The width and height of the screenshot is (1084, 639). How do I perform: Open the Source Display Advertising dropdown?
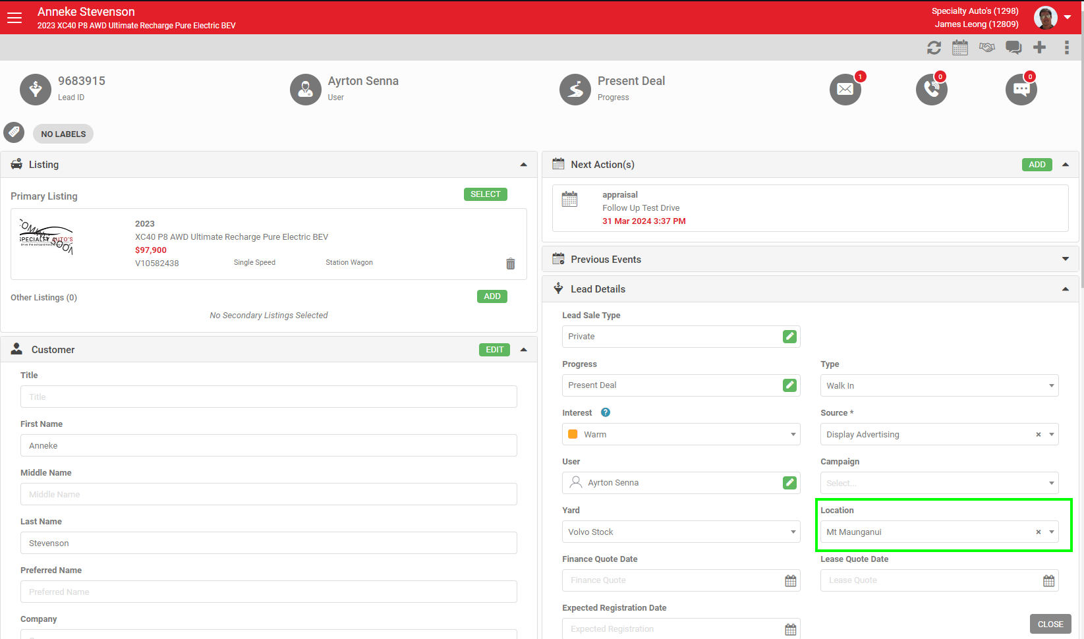coord(940,434)
